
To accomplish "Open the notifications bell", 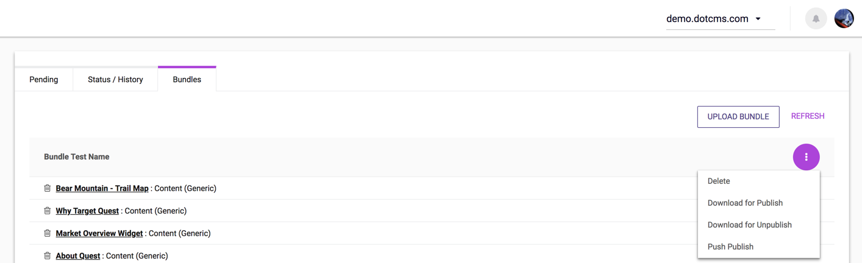I will pos(816,19).
